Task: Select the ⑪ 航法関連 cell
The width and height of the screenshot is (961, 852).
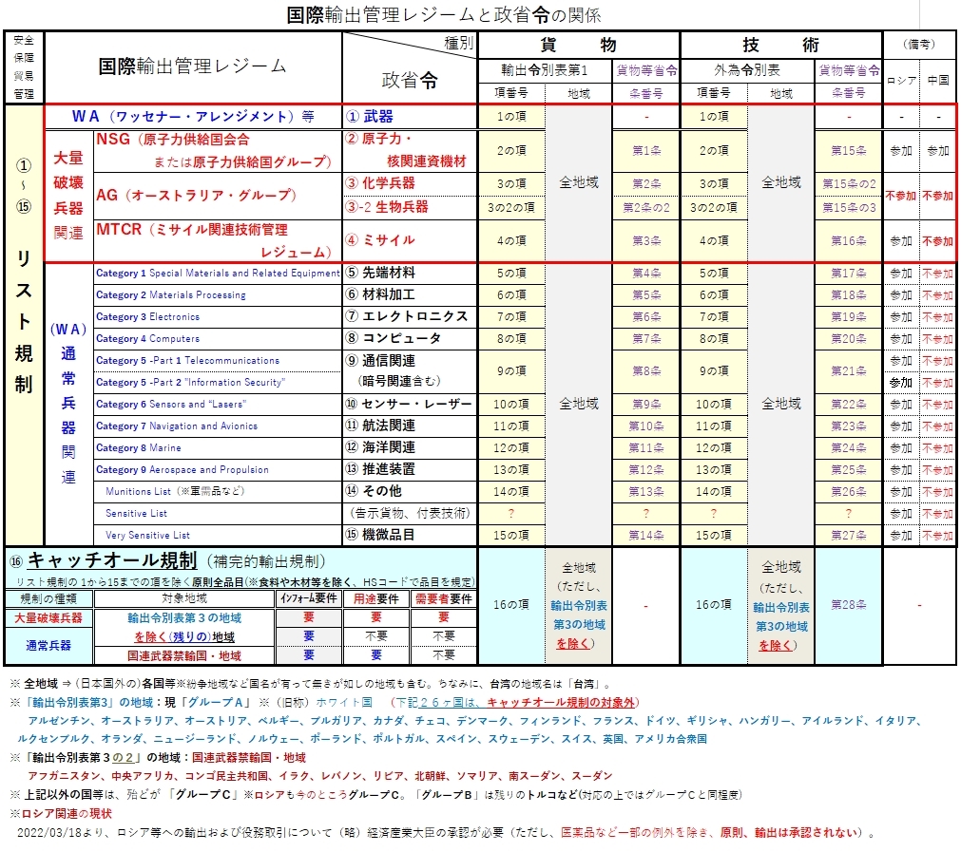Action: coord(410,426)
